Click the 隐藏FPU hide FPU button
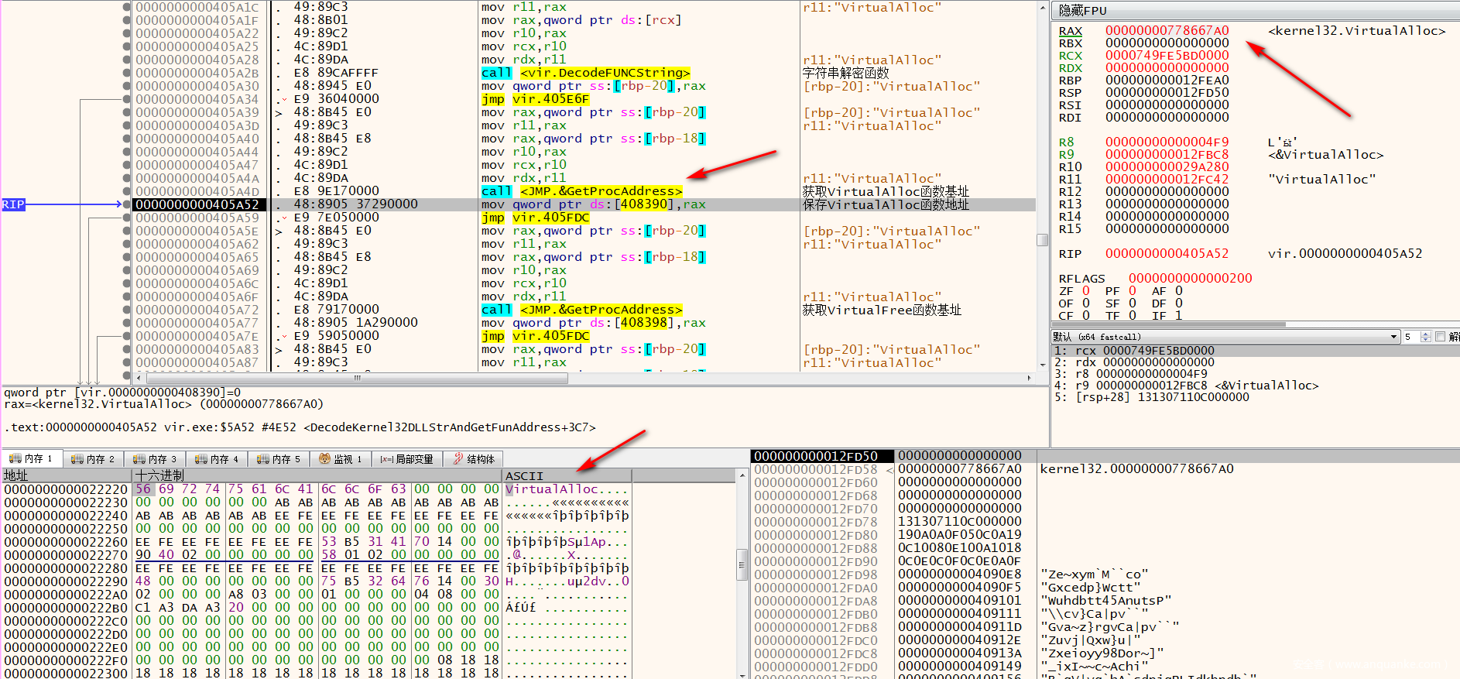Image resolution: width=1460 pixels, height=679 pixels. point(1083,11)
